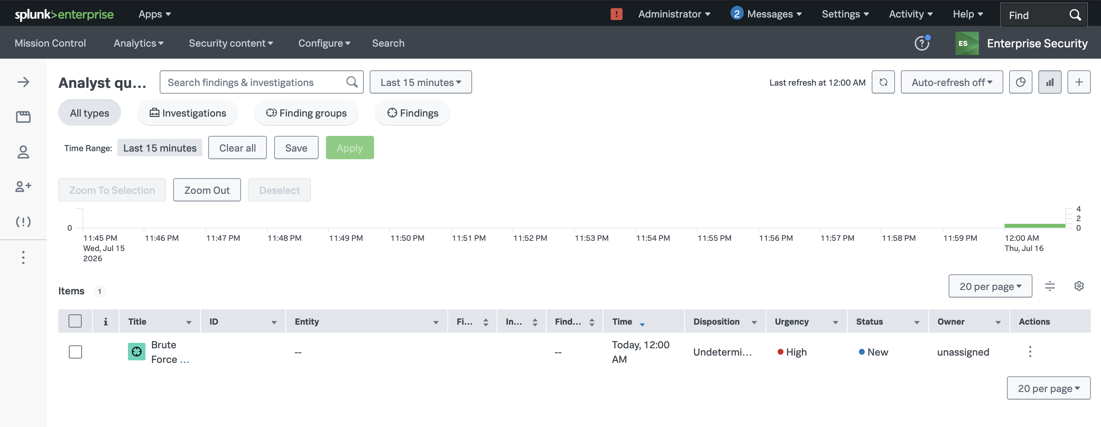Check the Brute Force row checkbox
The height and width of the screenshot is (427, 1101).
(75, 352)
